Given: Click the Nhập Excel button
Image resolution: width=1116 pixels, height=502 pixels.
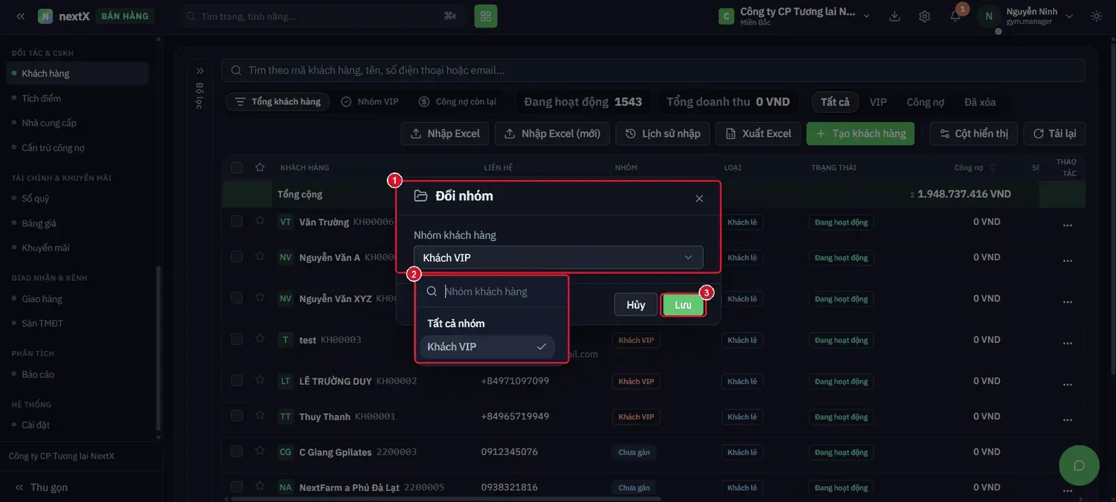Looking at the screenshot, I should 445,134.
